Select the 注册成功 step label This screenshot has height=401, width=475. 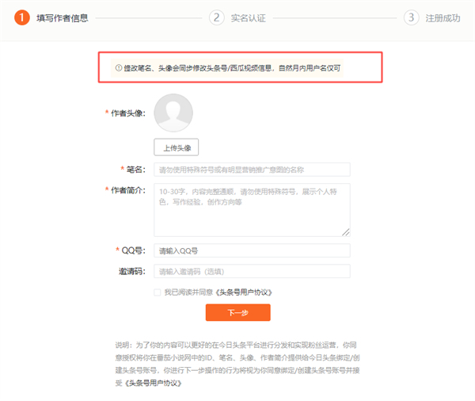click(443, 17)
